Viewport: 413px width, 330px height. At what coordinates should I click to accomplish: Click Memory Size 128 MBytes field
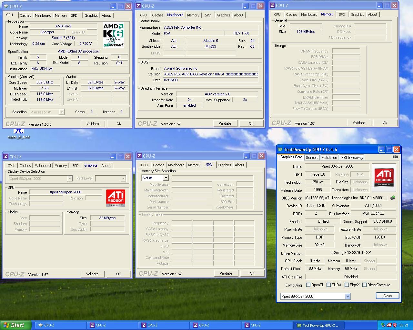point(306,32)
